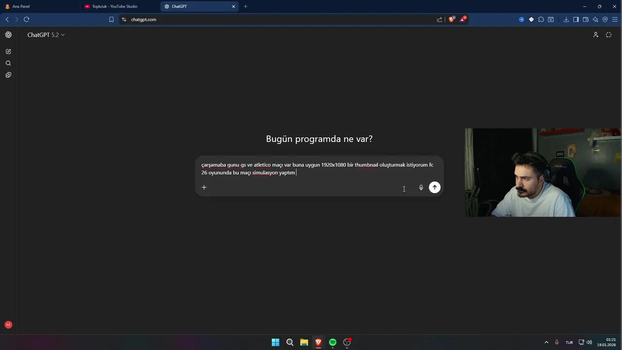The image size is (622, 350).
Task: Click the invite people icon
Action: tap(596, 35)
